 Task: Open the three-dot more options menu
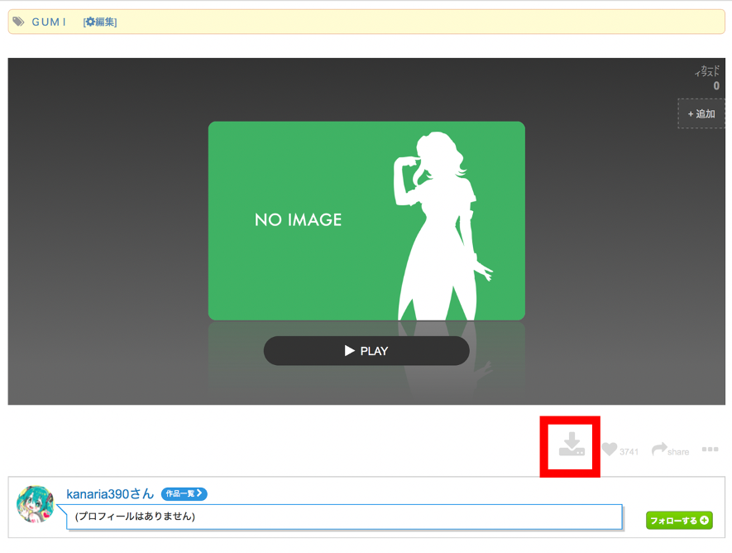click(x=710, y=450)
